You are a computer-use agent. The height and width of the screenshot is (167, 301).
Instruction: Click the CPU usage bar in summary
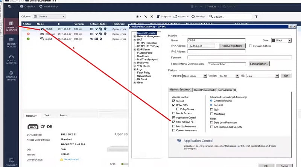(x=125, y=164)
